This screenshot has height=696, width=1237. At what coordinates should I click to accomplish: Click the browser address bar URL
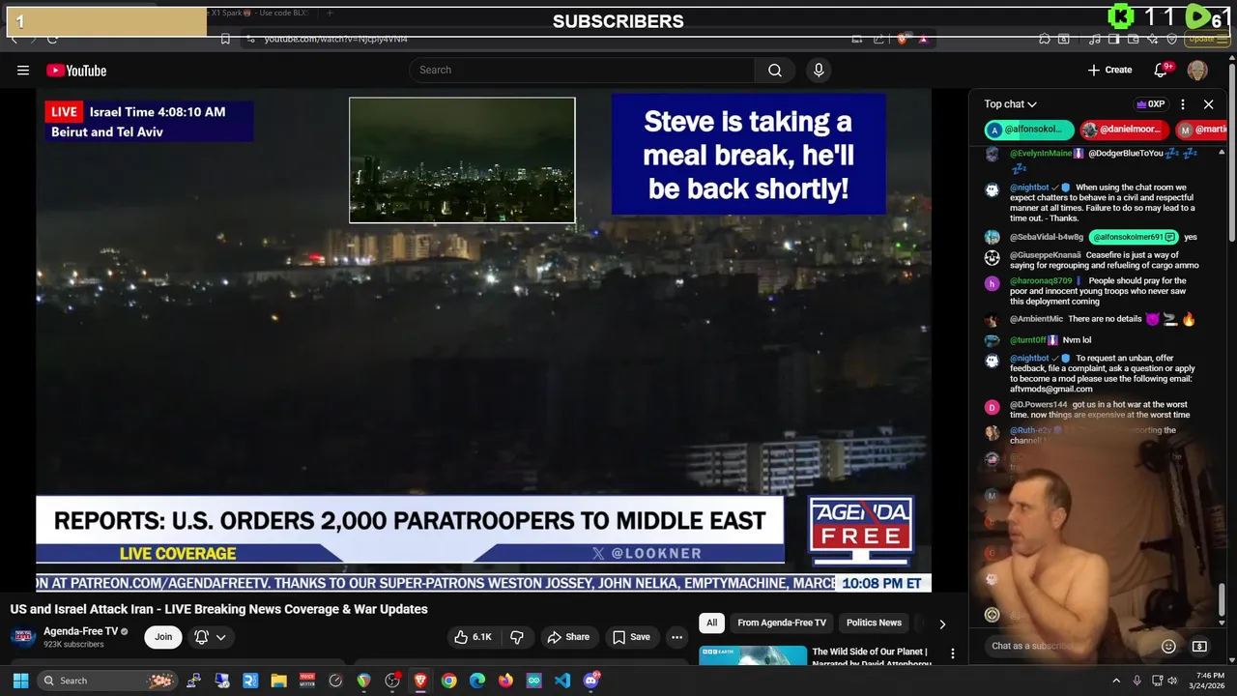[336, 39]
